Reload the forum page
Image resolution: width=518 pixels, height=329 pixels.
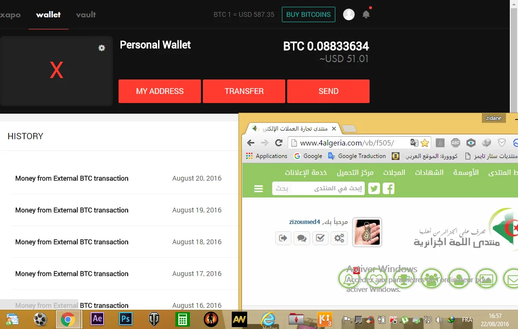pos(279,143)
